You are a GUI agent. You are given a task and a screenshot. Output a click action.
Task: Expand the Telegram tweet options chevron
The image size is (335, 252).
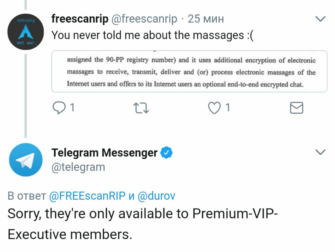point(320,152)
